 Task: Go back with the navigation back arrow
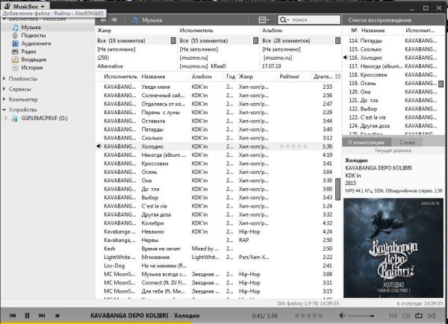click(x=103, y=19)
